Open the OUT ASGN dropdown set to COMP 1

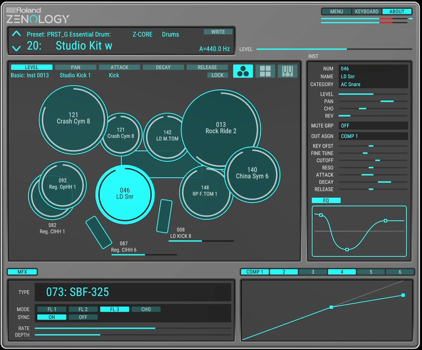[373, 136]
